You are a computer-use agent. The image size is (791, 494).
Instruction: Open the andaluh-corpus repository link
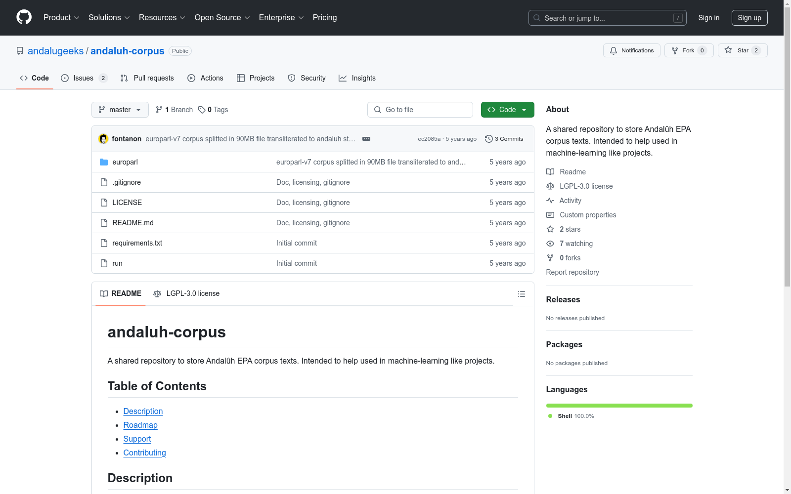[x=128, y=51]
